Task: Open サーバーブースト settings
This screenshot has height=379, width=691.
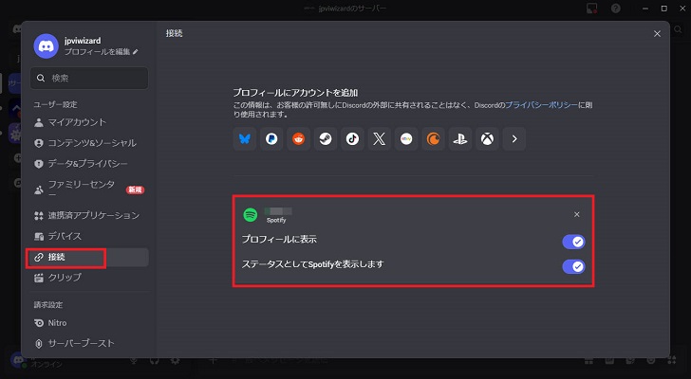Action: (89, 343)
